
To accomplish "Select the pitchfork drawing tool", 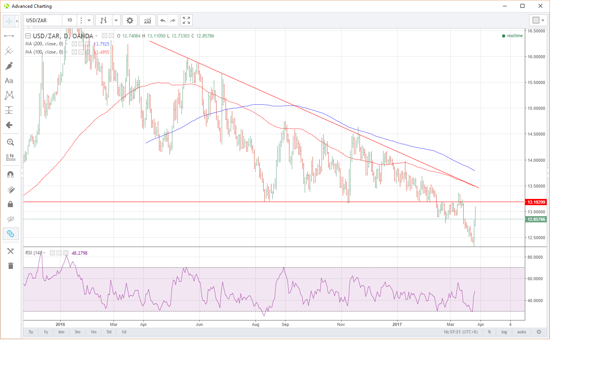I will [9, 51].
